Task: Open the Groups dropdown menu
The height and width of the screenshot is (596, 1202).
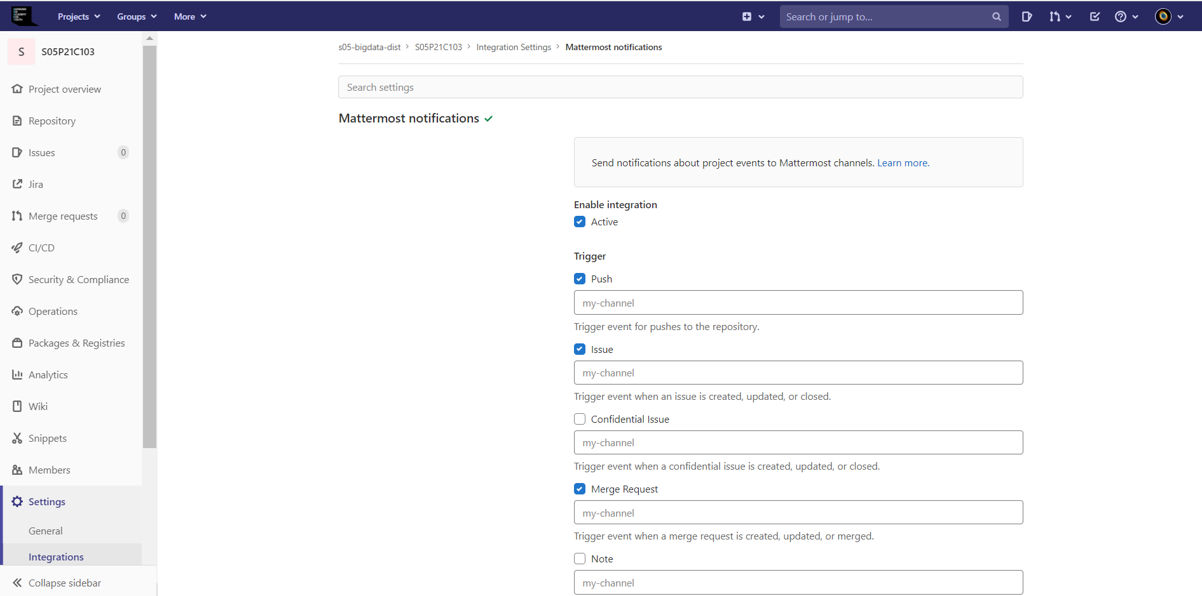Action: coord(137,17)
